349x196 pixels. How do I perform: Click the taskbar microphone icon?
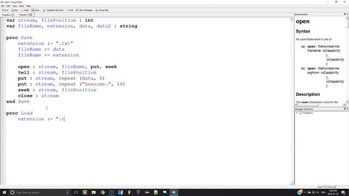(68, 192)
